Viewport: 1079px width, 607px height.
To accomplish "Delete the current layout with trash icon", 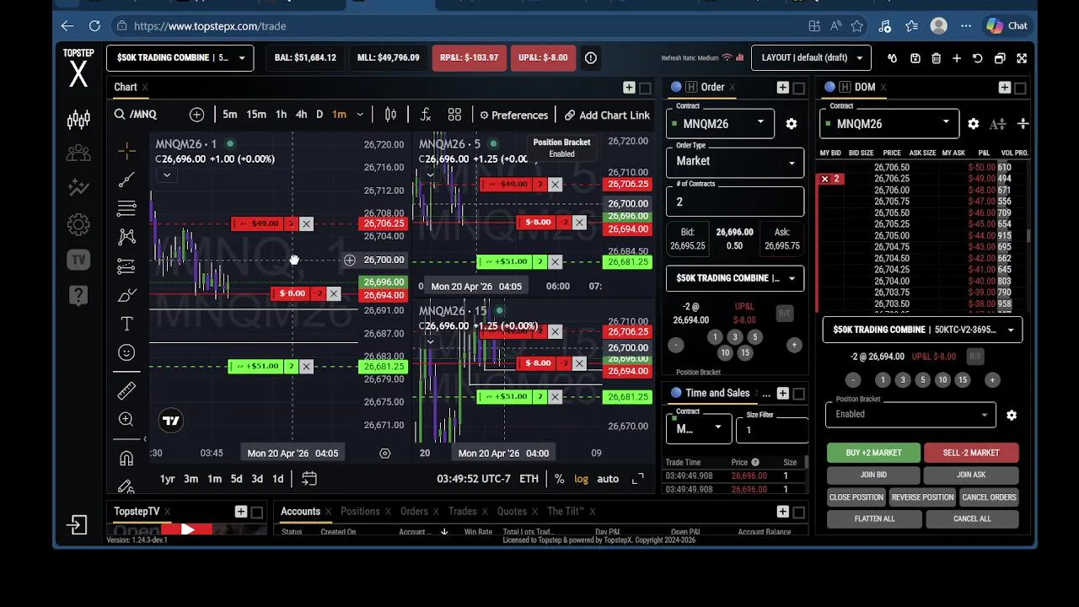I will tap(936, 58).
